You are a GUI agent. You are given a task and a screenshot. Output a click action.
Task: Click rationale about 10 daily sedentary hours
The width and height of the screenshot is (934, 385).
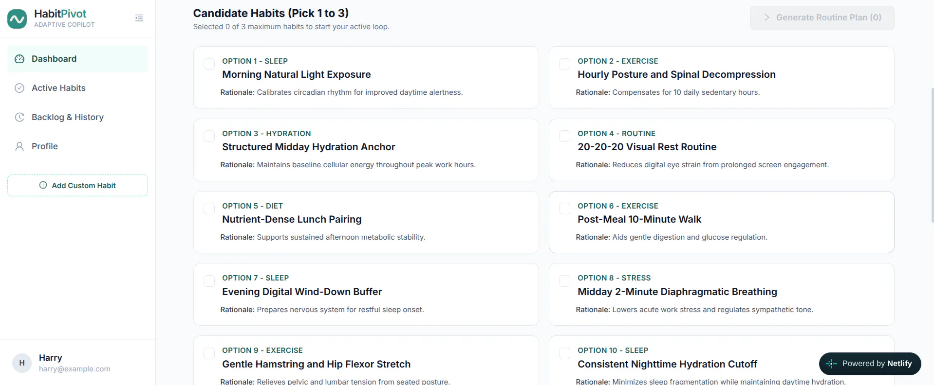click(668, 92)
